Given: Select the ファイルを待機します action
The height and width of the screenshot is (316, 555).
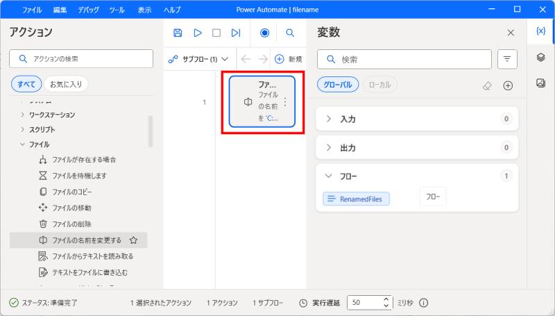Looking at the screenshot, I should [78, 176].
